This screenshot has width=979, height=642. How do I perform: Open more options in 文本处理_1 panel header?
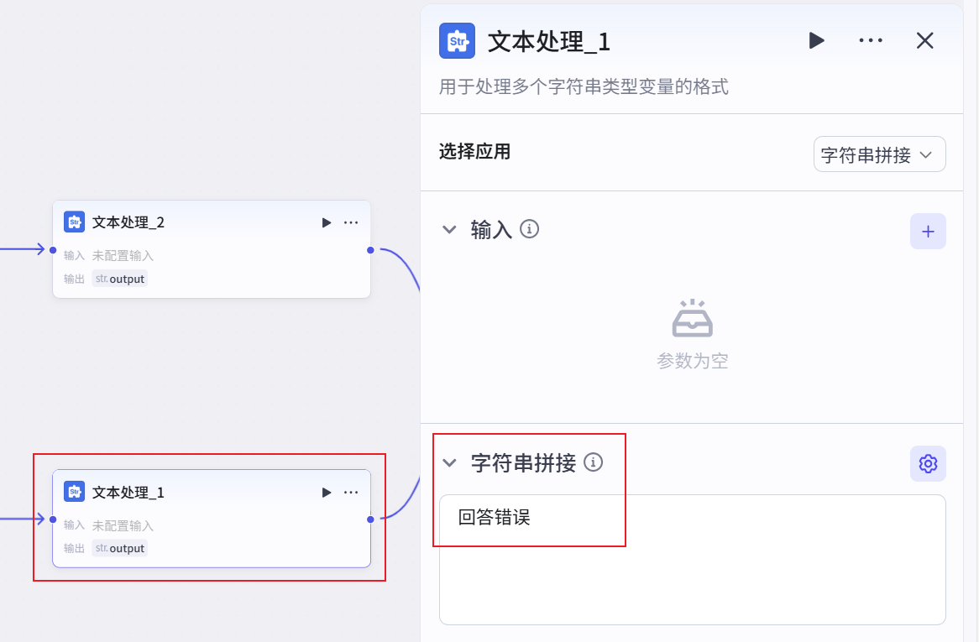(x=871, y=40)
